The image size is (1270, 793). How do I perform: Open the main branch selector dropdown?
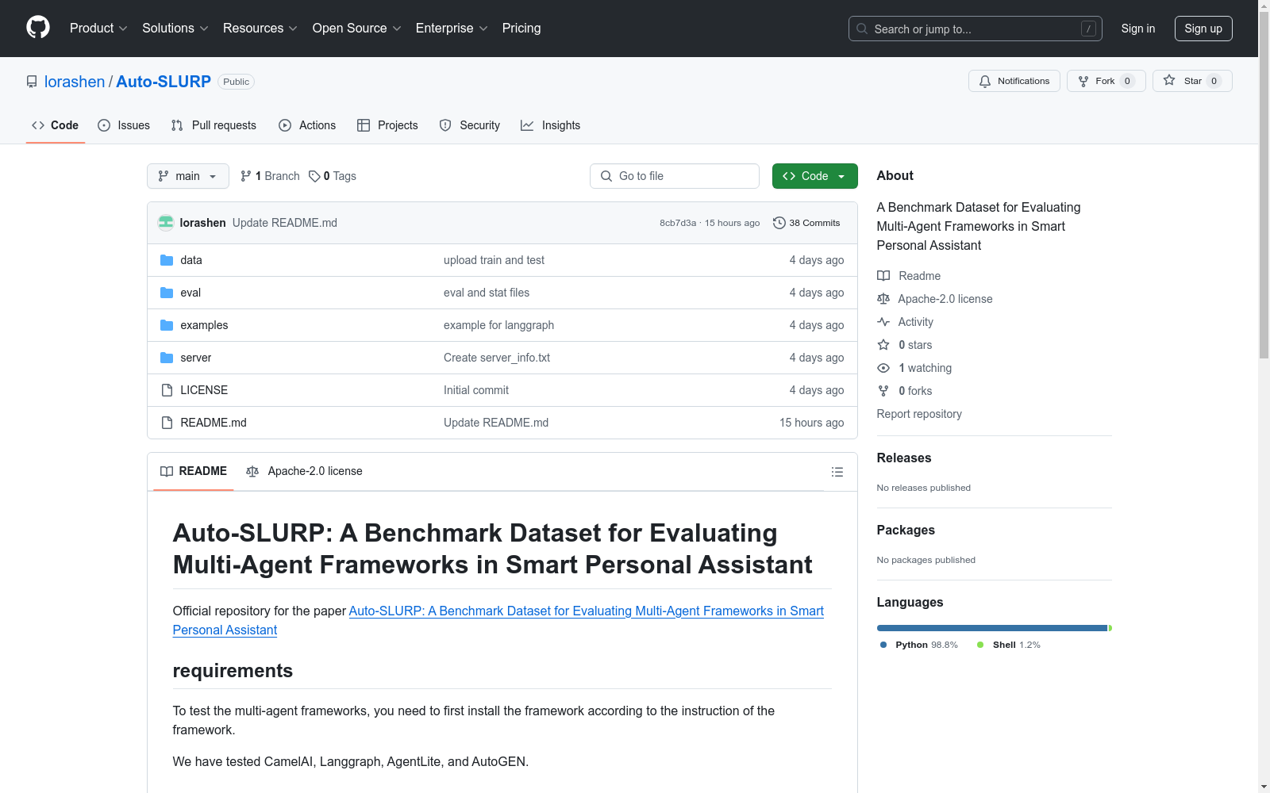[188, 176]
